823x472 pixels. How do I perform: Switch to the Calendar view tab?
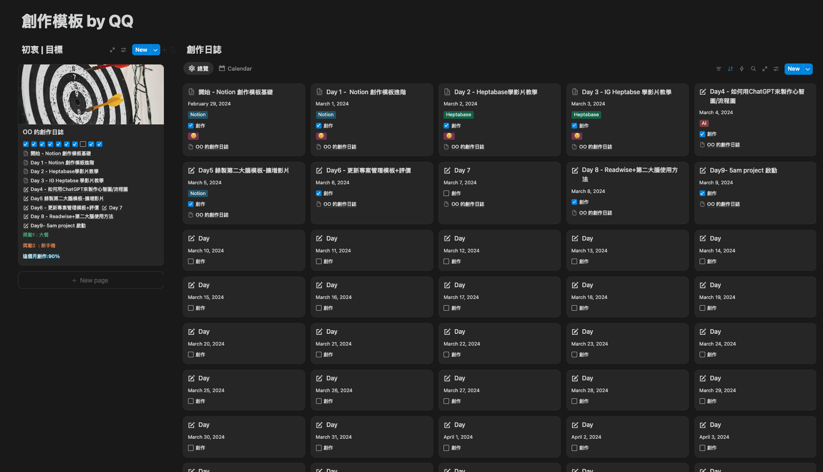click(x=236, y=69)
